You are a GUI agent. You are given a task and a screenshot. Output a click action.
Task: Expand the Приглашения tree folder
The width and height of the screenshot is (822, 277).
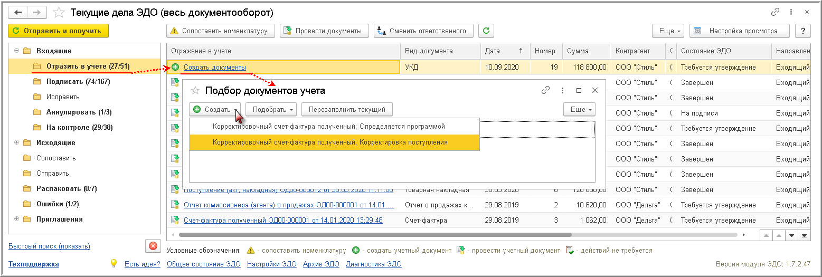point(16,219)
